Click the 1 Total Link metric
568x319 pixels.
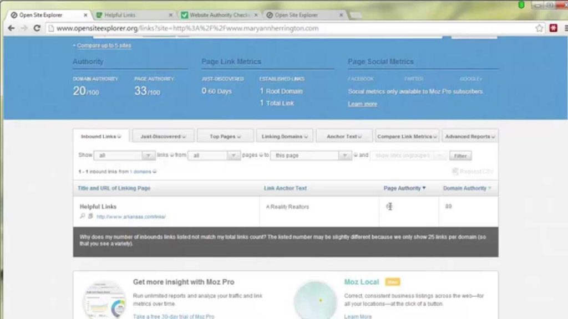(277, 103)
